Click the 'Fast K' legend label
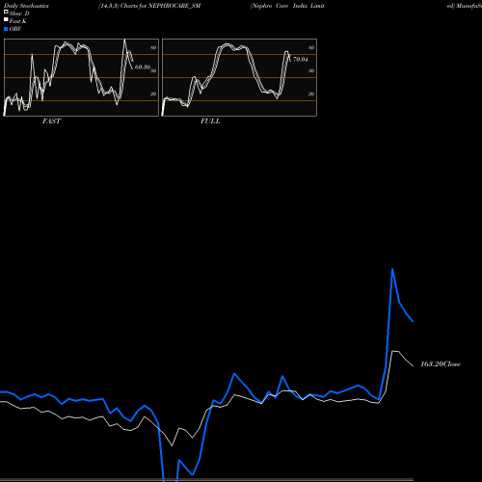Viewport: 482px width, 482px height. tap(17, 21)
